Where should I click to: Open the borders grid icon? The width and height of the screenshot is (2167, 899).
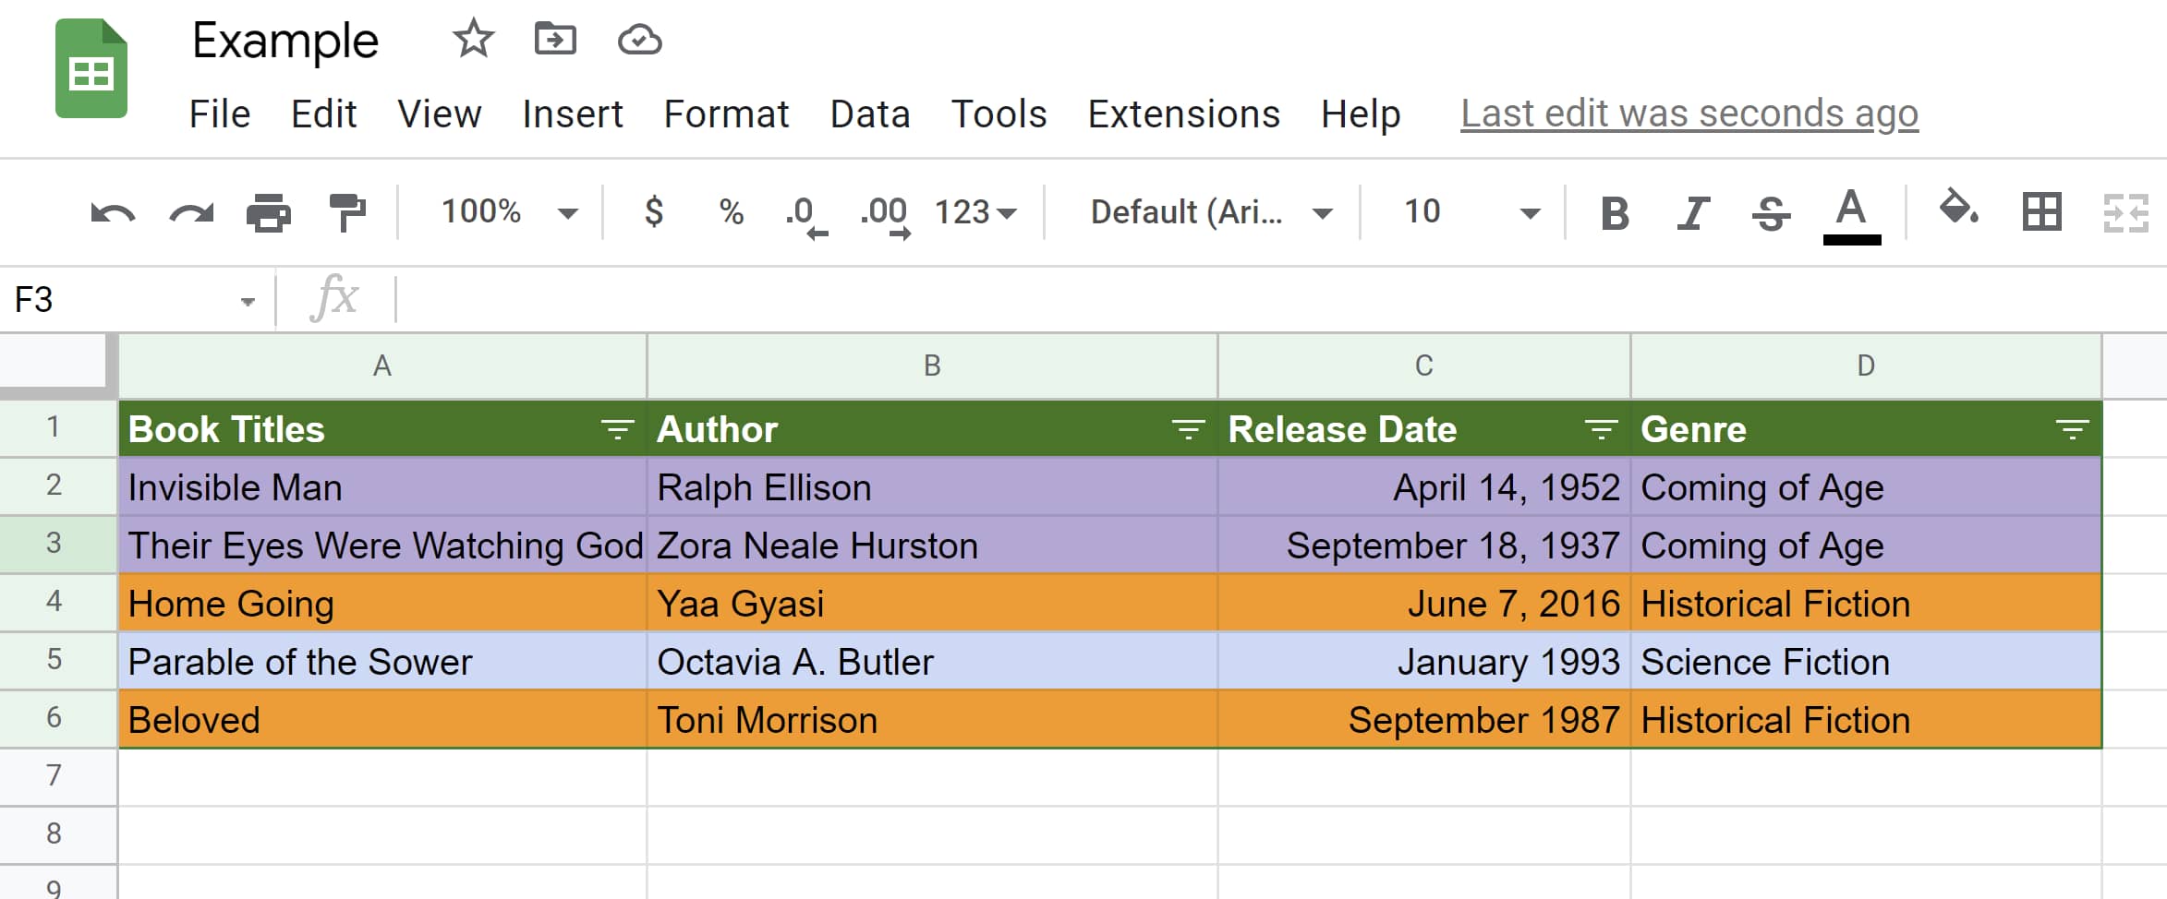click(x=2041, y=212)
